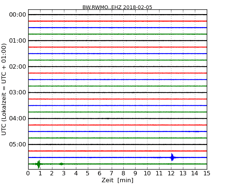The width and height of the screenshot is (235, 188).
Task: Click the 05:00 y-axis tick label
Action: [18, 144]
